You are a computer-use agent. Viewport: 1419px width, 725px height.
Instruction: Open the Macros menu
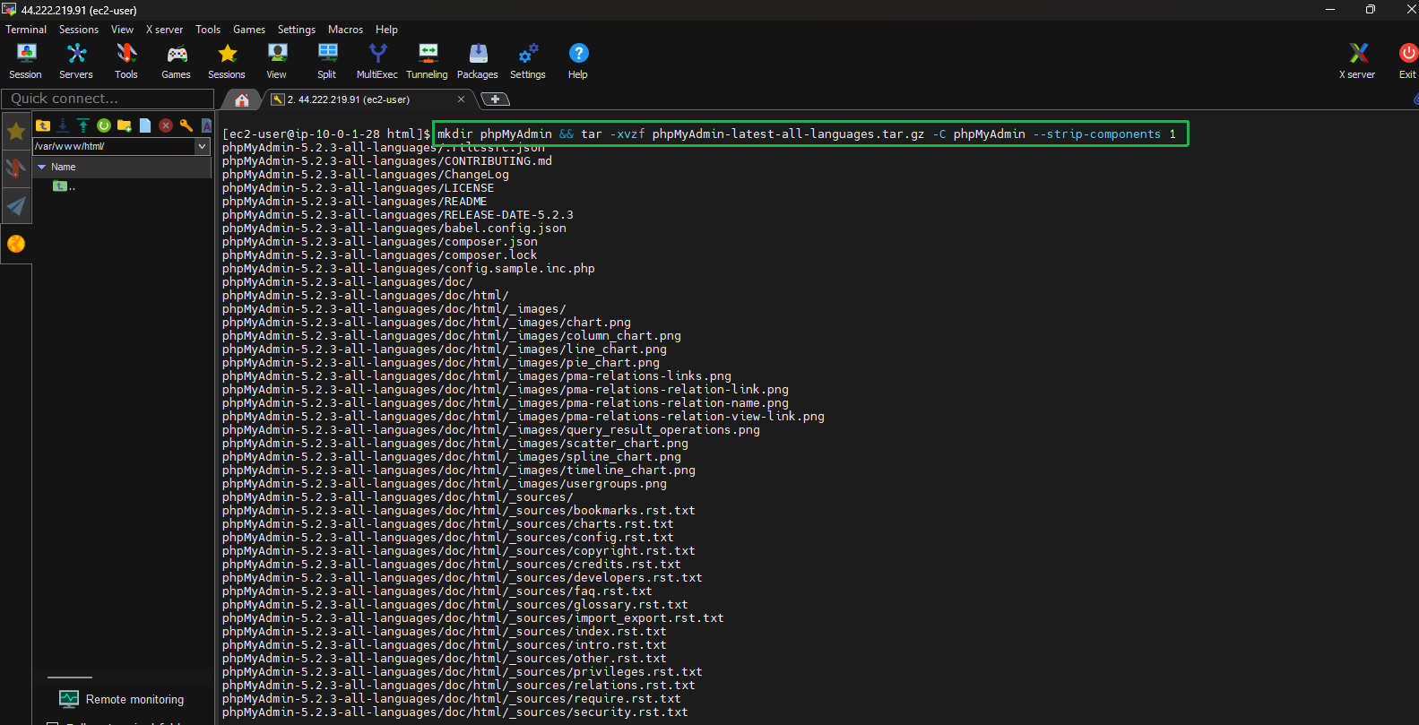coord(345,30)
